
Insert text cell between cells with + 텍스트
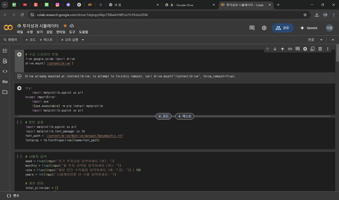[185, 116]
